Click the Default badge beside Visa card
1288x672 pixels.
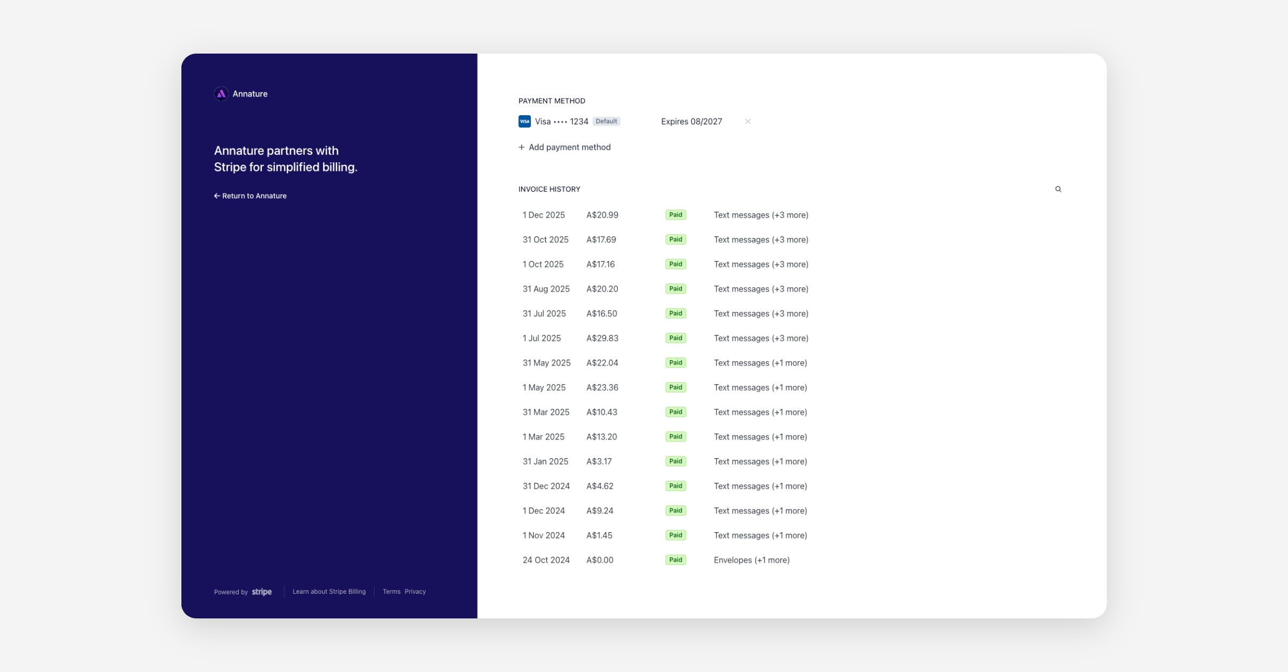[606, 122]
